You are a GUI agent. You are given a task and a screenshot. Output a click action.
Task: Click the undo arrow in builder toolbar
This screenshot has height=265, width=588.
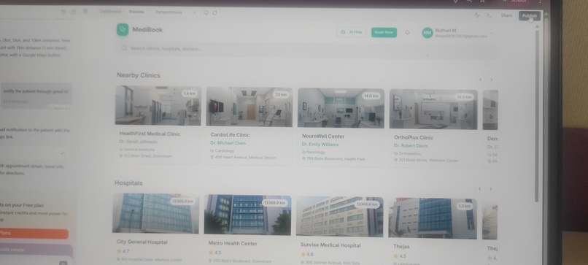click(63, 12)
